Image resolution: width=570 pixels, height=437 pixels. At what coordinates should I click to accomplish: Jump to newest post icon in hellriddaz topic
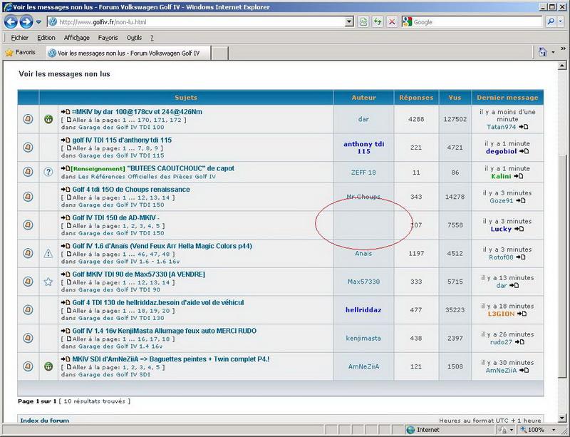(66, 303)
